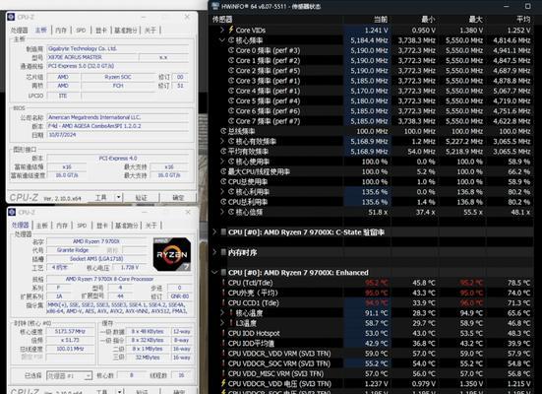Click the chip icon of the 9700X Enhanced section
542x394 pixels.
(x=223, y=273)
